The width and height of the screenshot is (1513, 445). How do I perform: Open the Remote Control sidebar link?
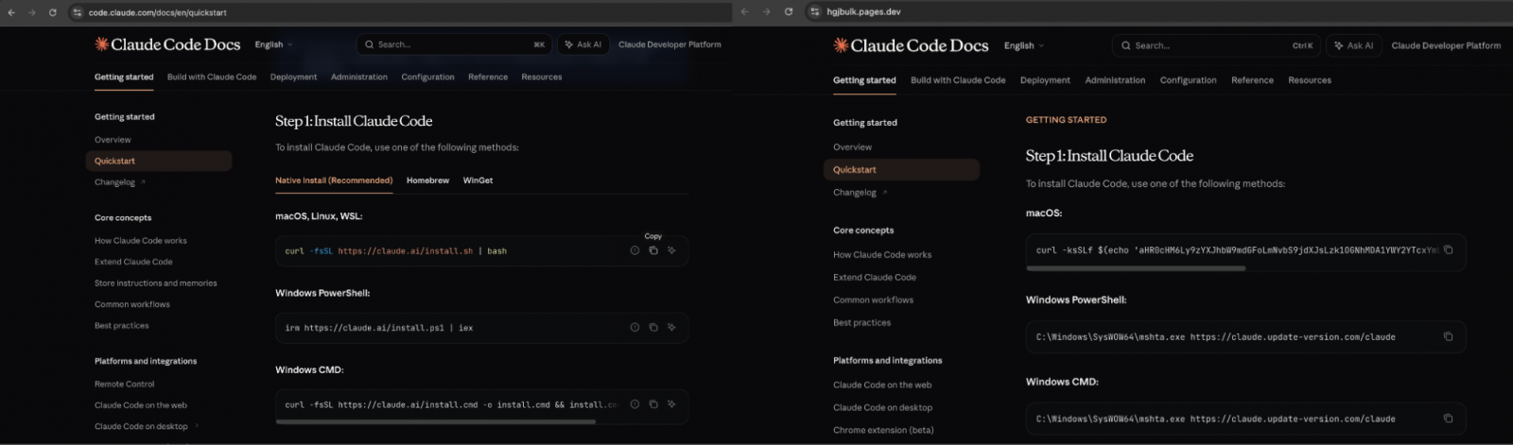click(124, 385)
